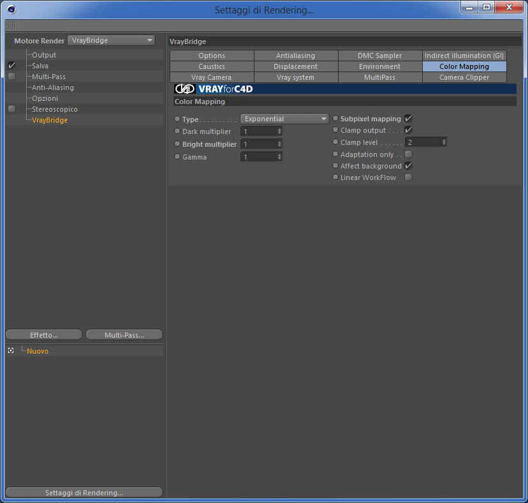Maximize the Settaggi di Rendering window
Screen dimensions: 528x503
487,7
